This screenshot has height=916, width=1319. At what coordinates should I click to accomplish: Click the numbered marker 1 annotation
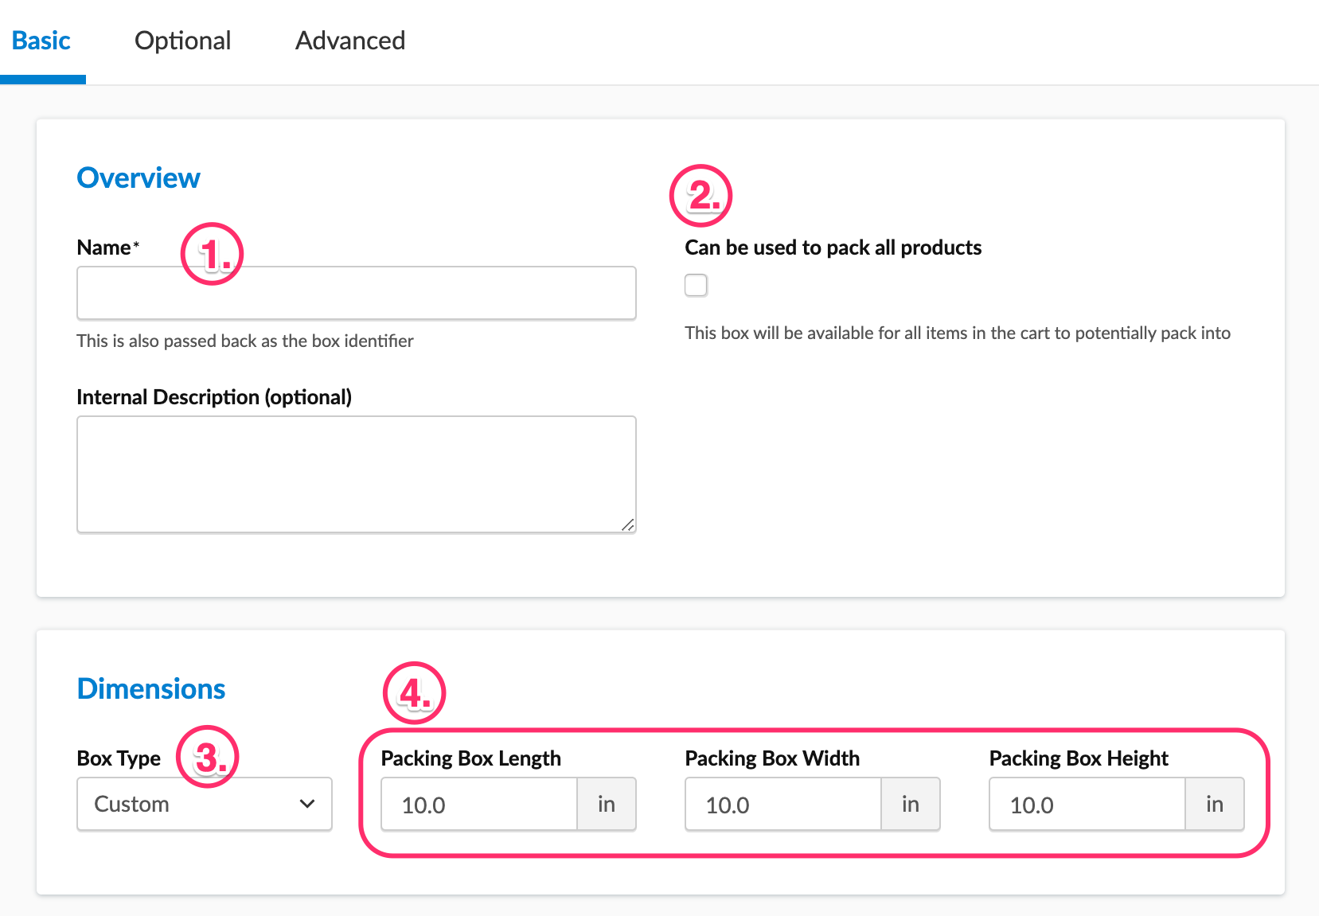pos(212,254)
